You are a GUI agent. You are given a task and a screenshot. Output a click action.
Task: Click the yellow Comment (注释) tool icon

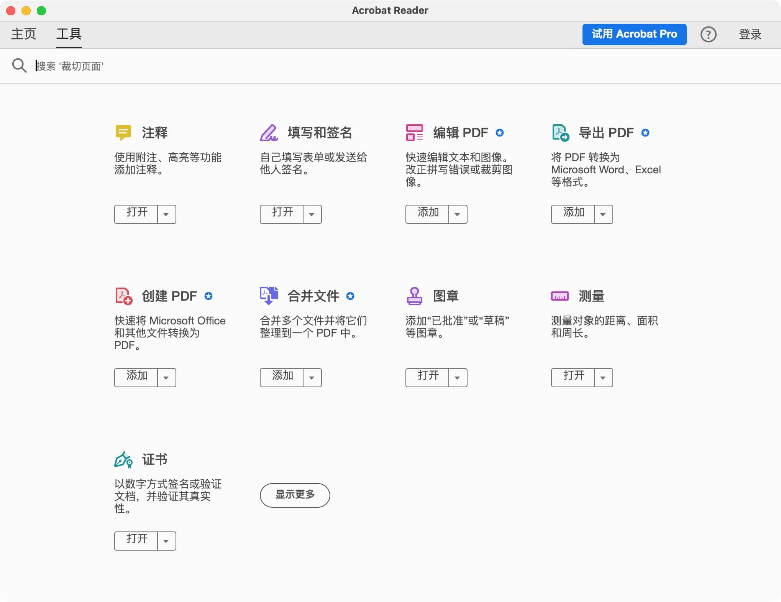[x=123, y=133]
